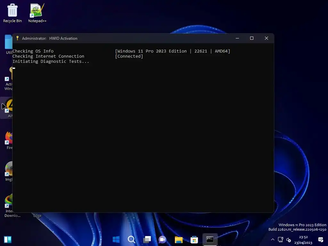Image resolution: width=328 pixels, height=246 pixels.
Task: Close the HWID Activation window
Action: click(x=266, y=38)
